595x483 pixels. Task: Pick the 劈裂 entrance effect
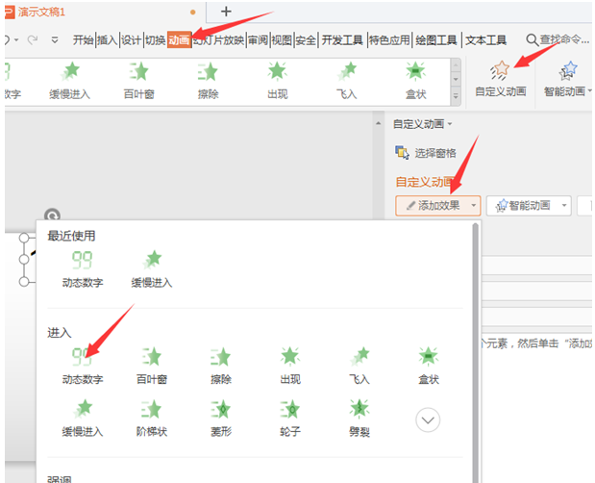click(359, 418)
